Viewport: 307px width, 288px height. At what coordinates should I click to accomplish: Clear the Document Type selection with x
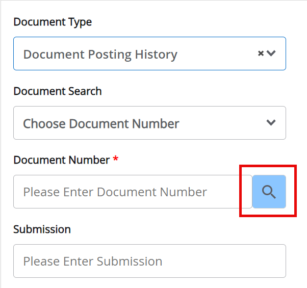click(261, 53)
